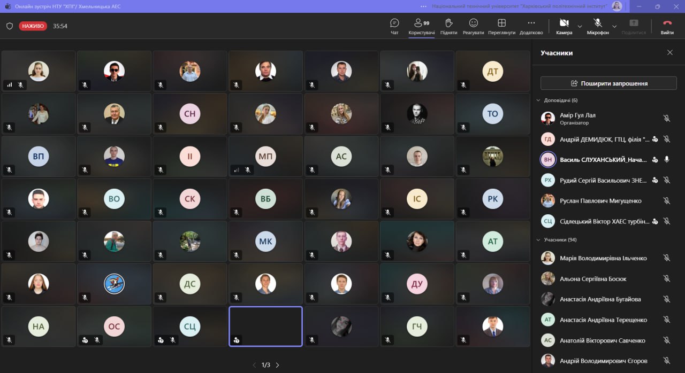
Task: Close the Учасники participants panel
Action: [x=669, y=53]
